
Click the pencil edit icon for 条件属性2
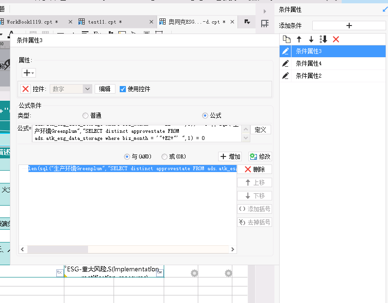click(x=285, y=76)
